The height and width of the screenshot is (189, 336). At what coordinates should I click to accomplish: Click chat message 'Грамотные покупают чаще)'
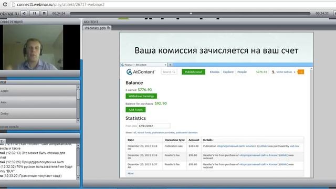pos(40,176)
